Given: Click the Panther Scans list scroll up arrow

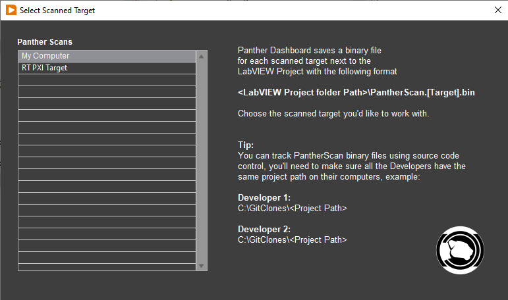Looking at the screenshot, I should coord(201,57).
